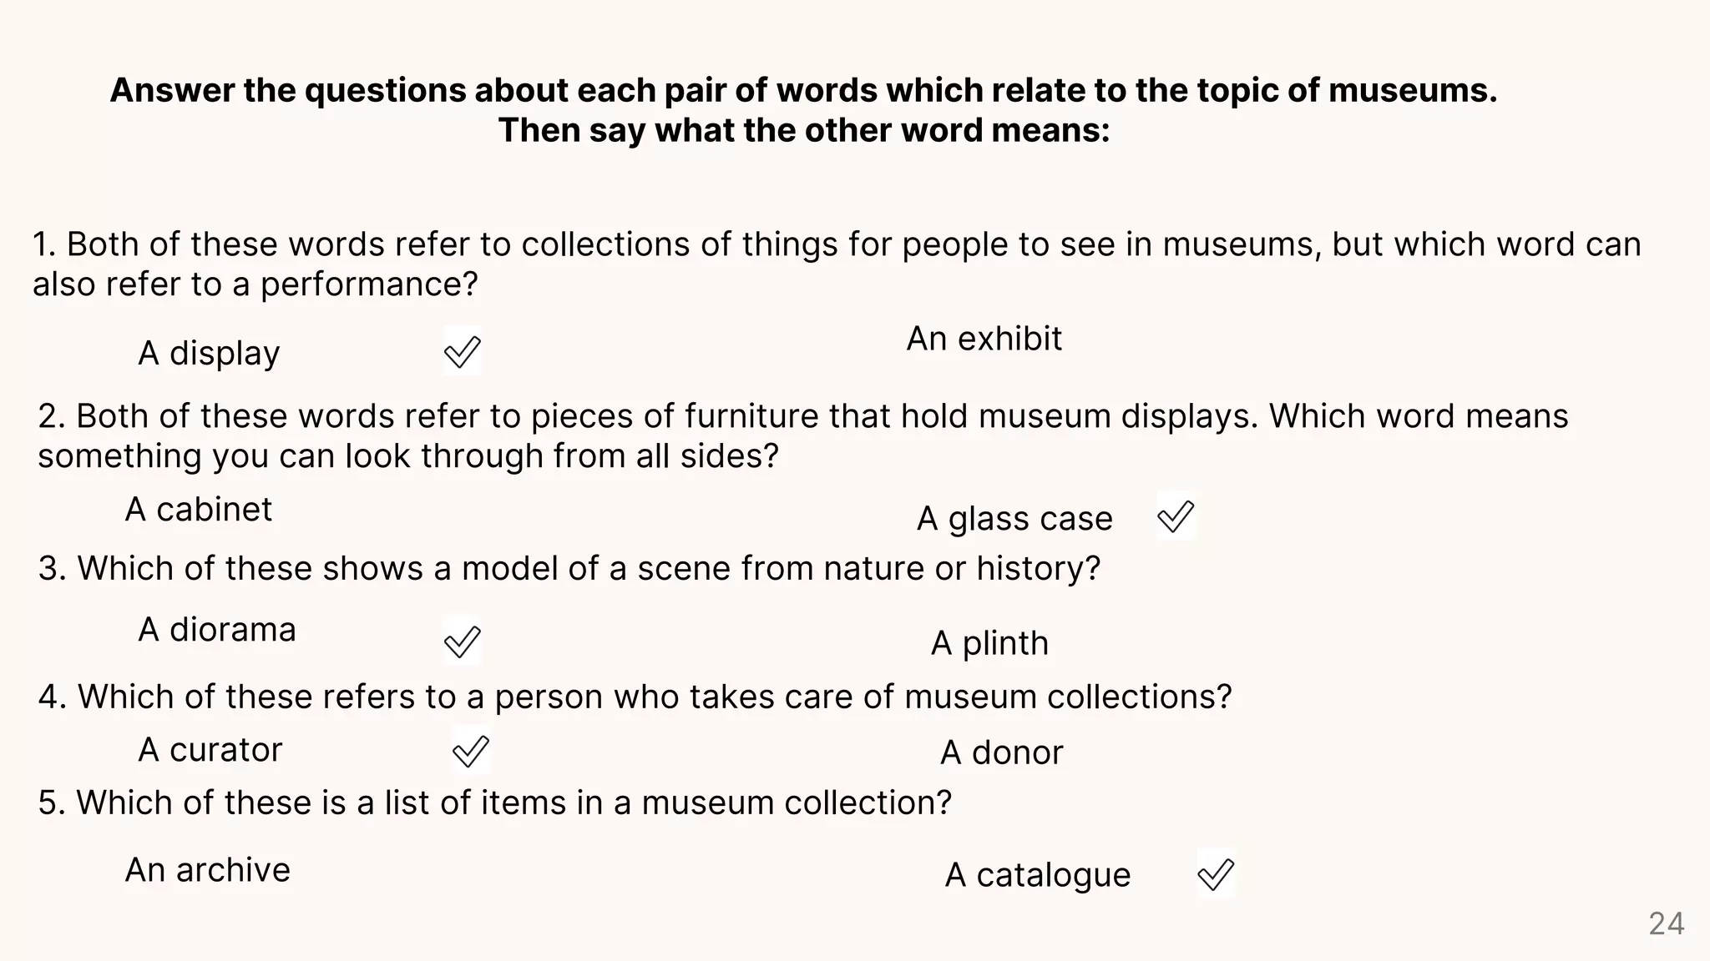The image size is (1710, 961).
Task: Select the checkmark next to "A diorama"
Action: [x=462, y=642]
